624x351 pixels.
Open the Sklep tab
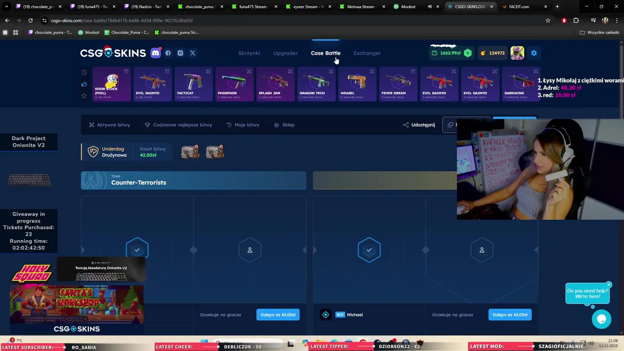click(284, 125)
